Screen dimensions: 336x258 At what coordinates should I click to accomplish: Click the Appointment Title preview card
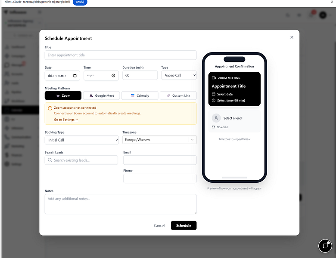(x=234, y=89)
